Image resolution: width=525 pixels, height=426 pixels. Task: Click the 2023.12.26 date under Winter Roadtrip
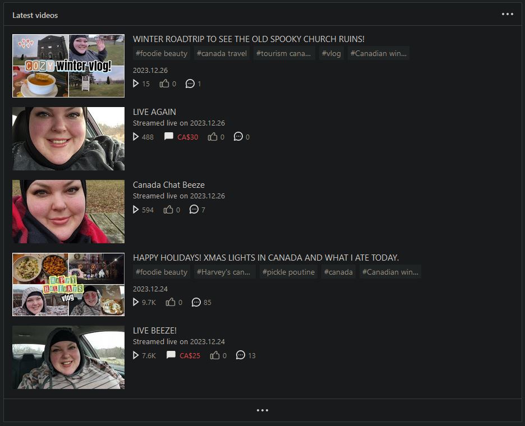150,70
